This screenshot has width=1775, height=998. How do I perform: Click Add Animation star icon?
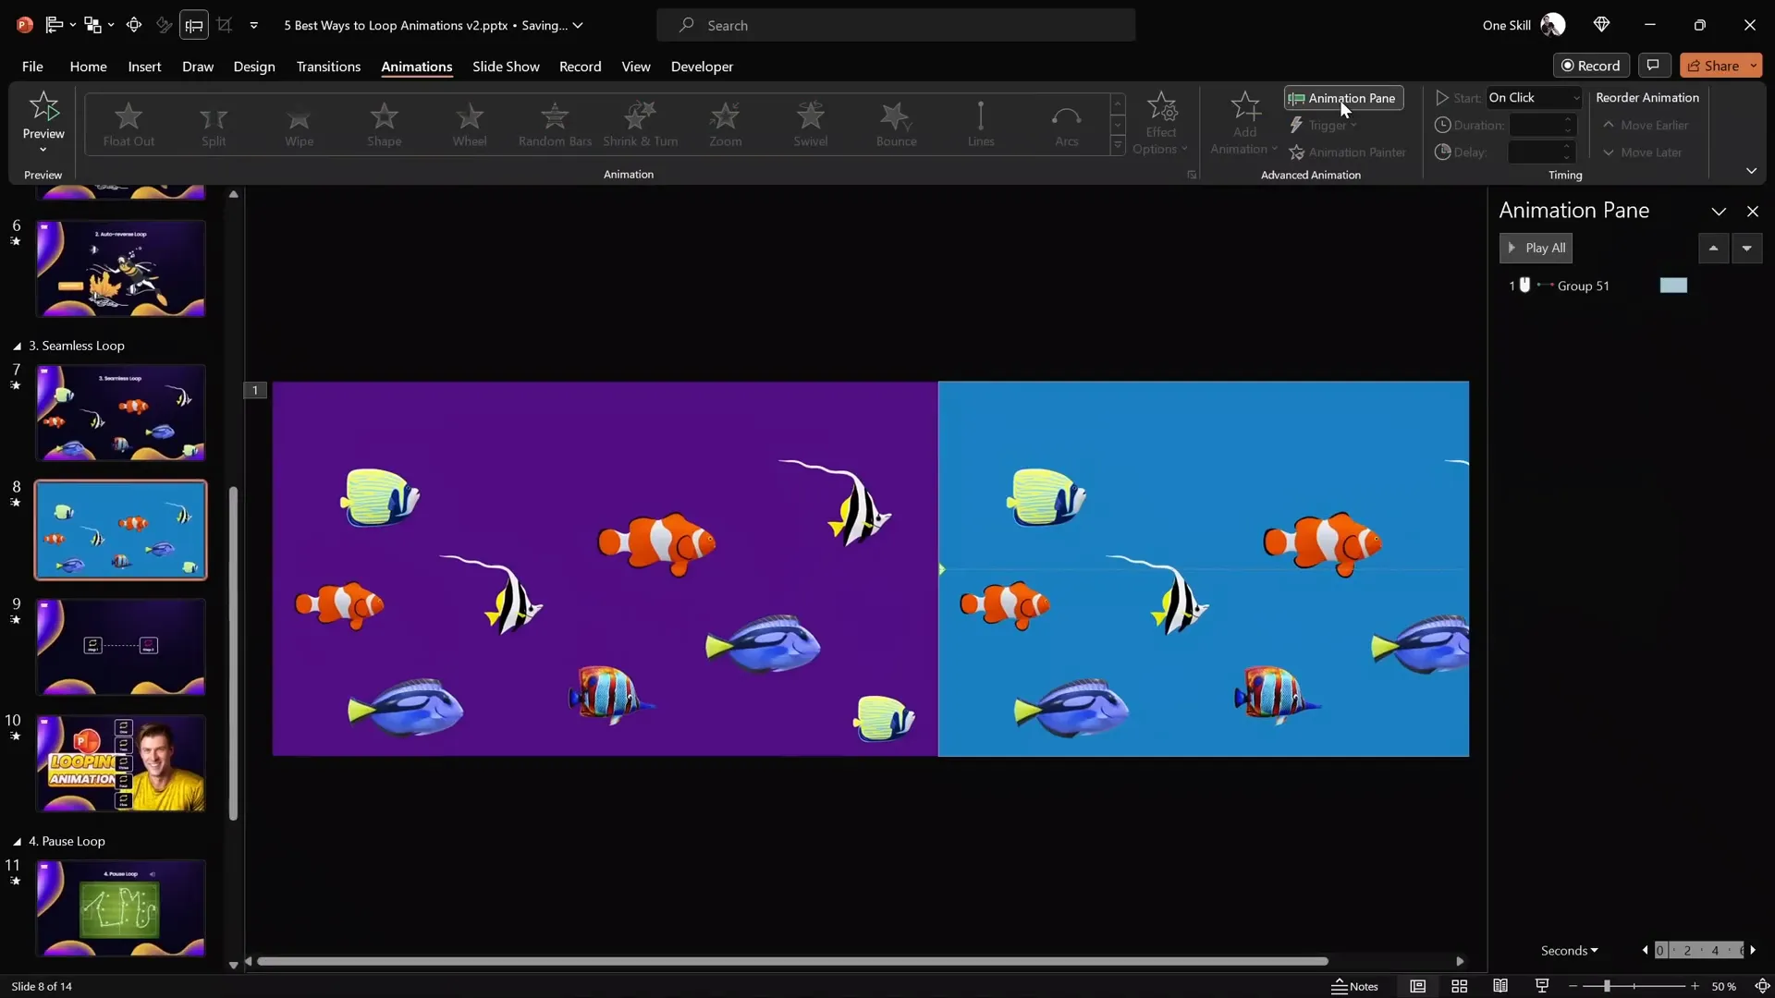point(1245,106)
